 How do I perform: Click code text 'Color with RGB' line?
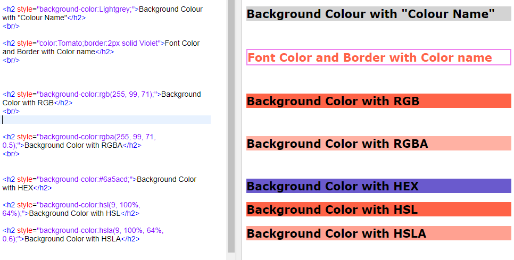28,103
